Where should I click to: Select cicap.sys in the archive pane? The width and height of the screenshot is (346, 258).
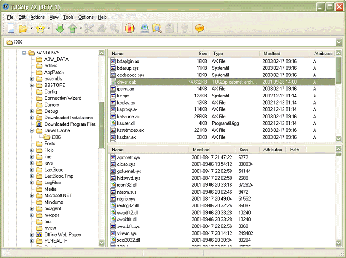[x=126, y=164]
